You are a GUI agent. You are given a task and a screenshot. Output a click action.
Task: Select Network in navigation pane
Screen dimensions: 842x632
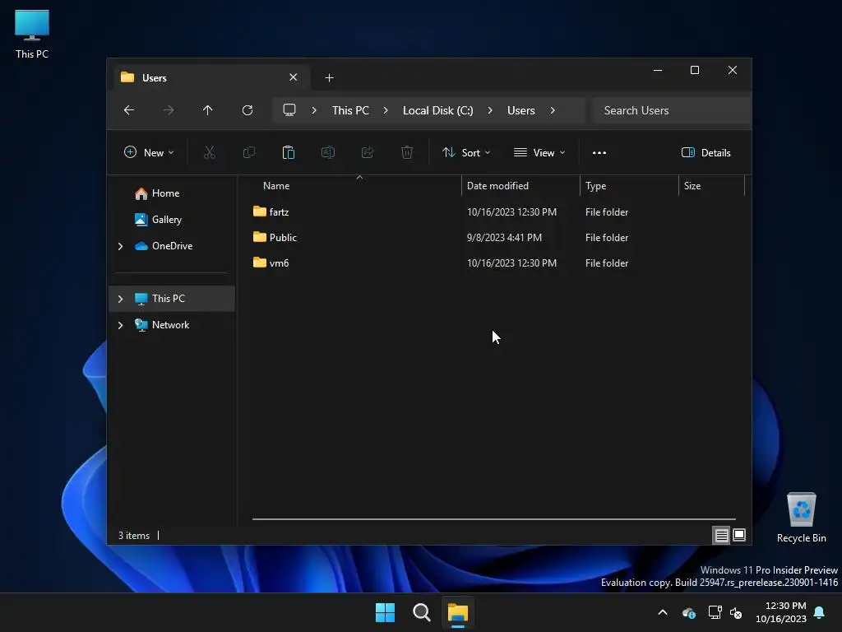tap(172, 324)
